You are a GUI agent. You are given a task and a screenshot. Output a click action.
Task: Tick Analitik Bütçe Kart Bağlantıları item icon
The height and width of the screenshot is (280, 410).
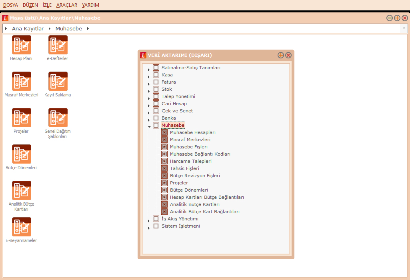tap(164, 212)
